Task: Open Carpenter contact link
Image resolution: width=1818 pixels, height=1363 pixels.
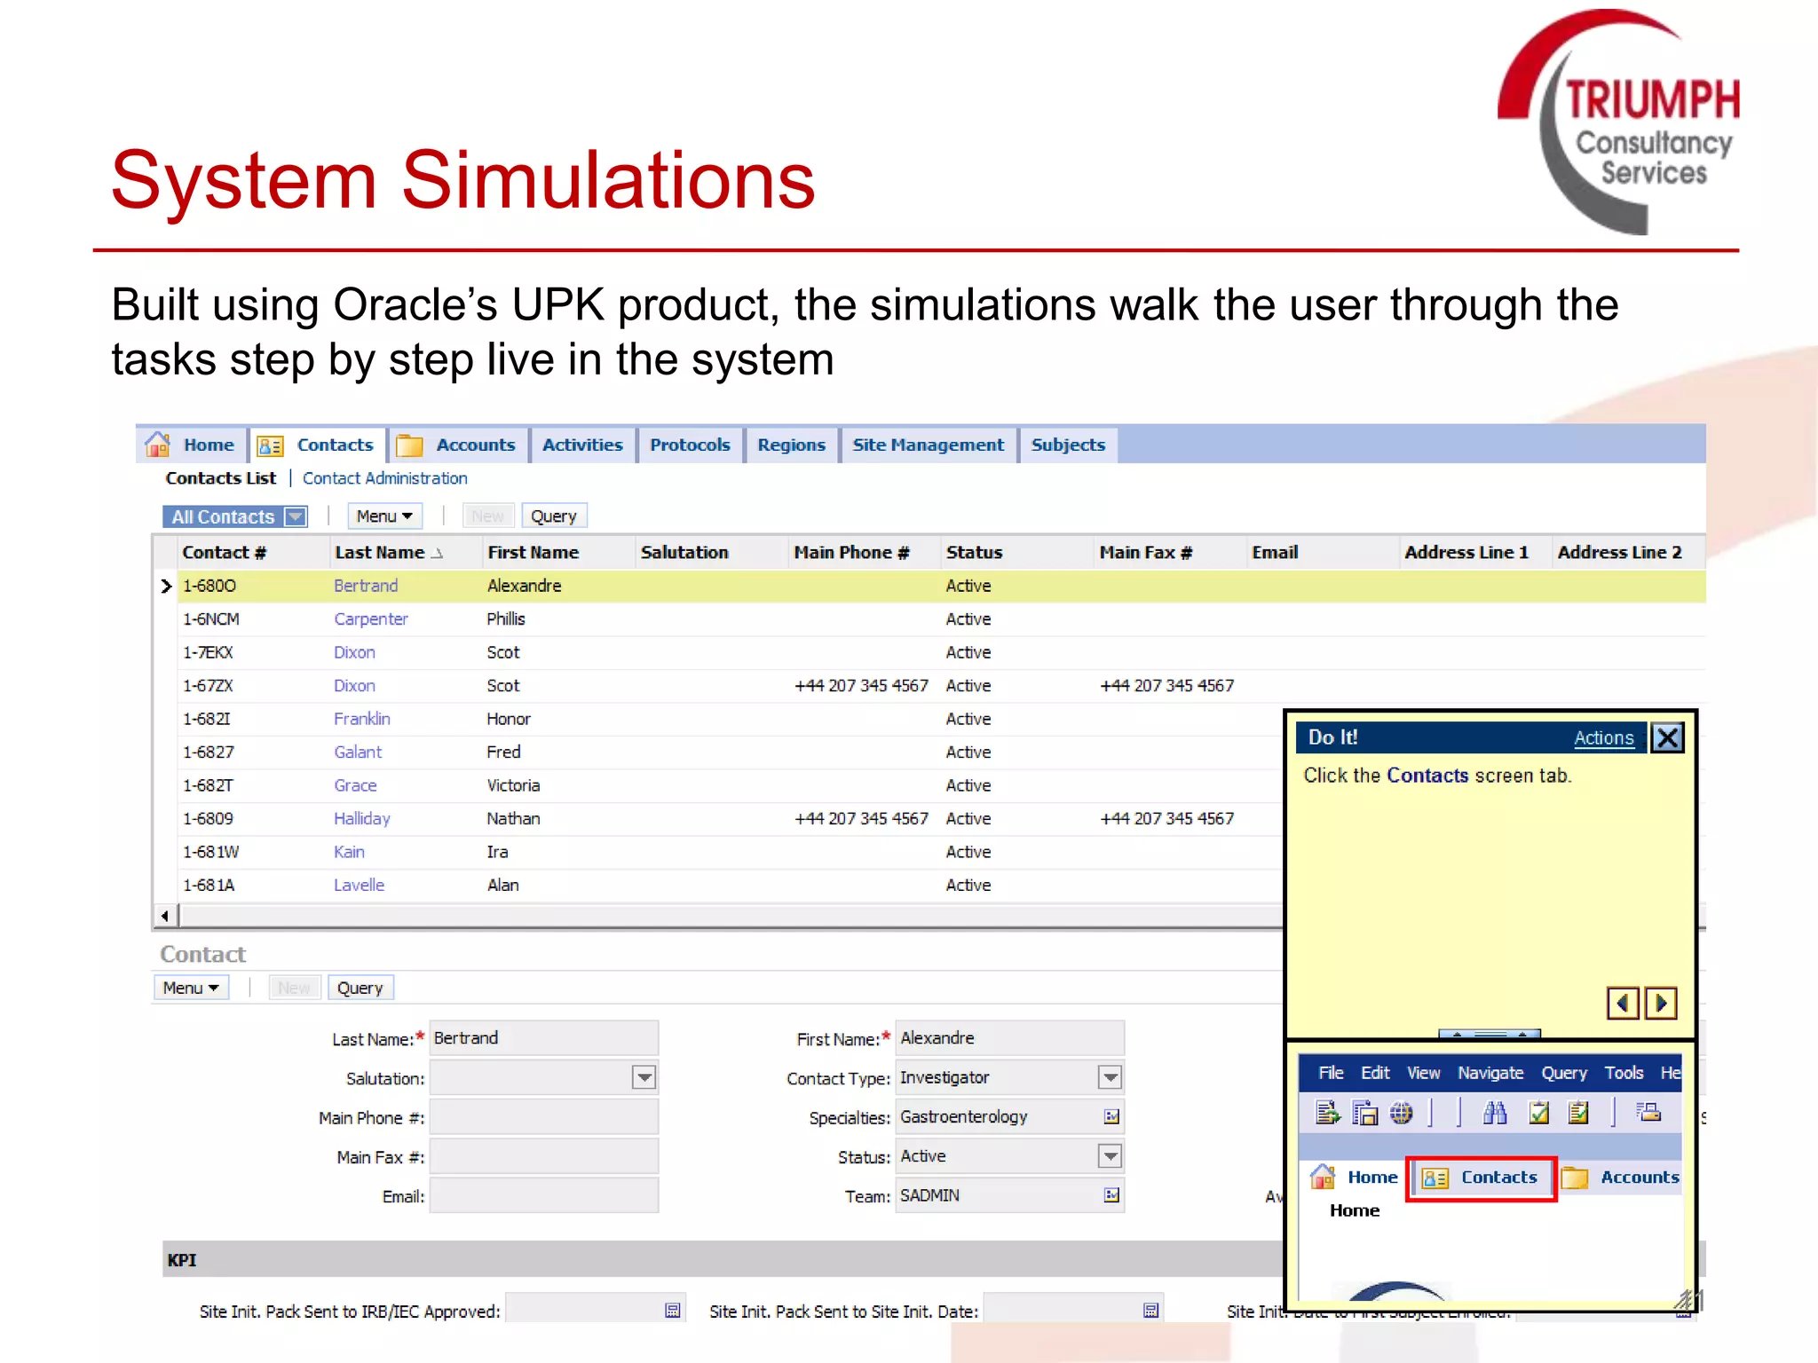Action: pos(371,619)
